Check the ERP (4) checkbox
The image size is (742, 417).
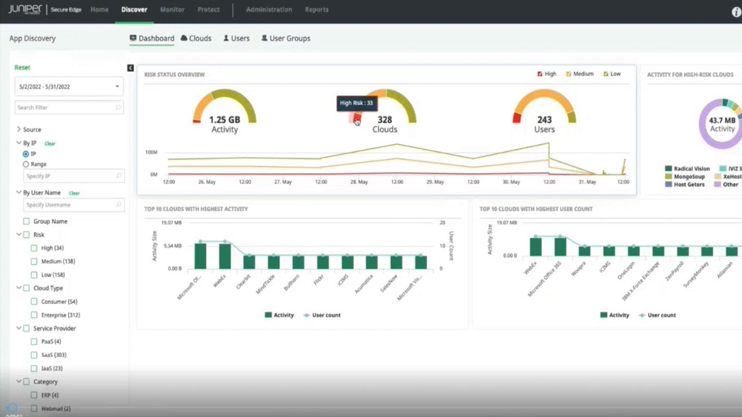click(34, 395)
